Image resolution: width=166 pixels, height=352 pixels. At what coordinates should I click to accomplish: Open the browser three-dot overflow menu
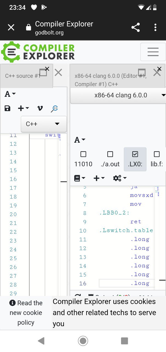click(x=155, y=27)
